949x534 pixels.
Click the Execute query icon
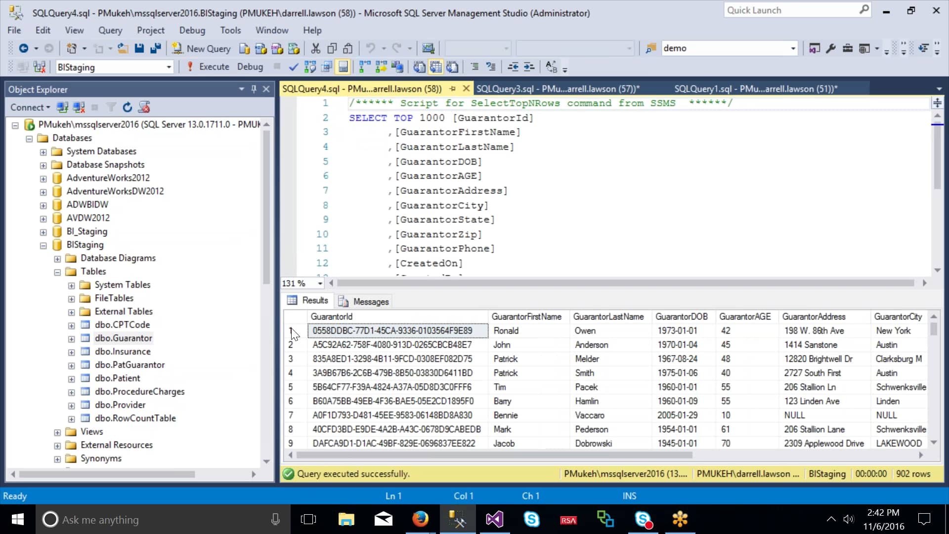[x=207, y=66]
